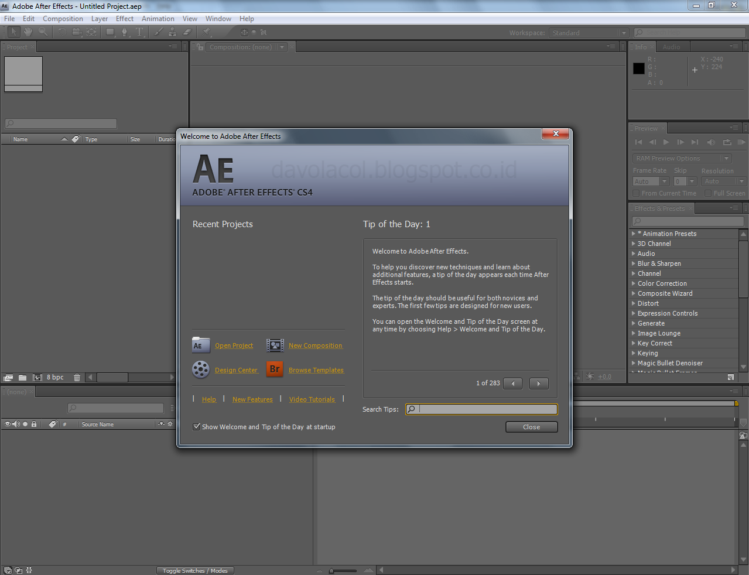Select the Selection arrow tool

coord(13,32)
